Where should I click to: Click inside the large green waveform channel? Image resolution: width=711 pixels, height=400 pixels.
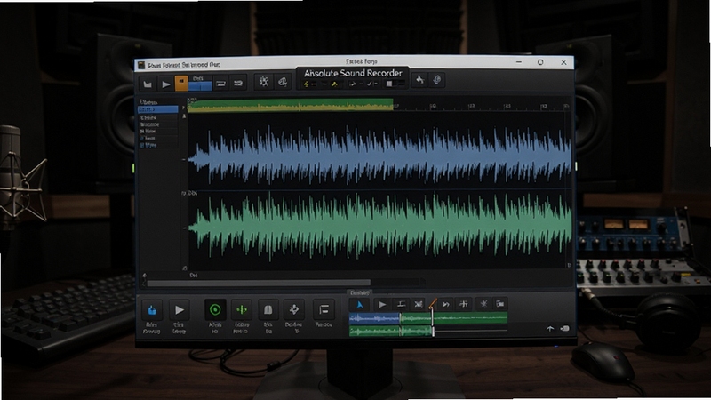[x=380, y=226]
